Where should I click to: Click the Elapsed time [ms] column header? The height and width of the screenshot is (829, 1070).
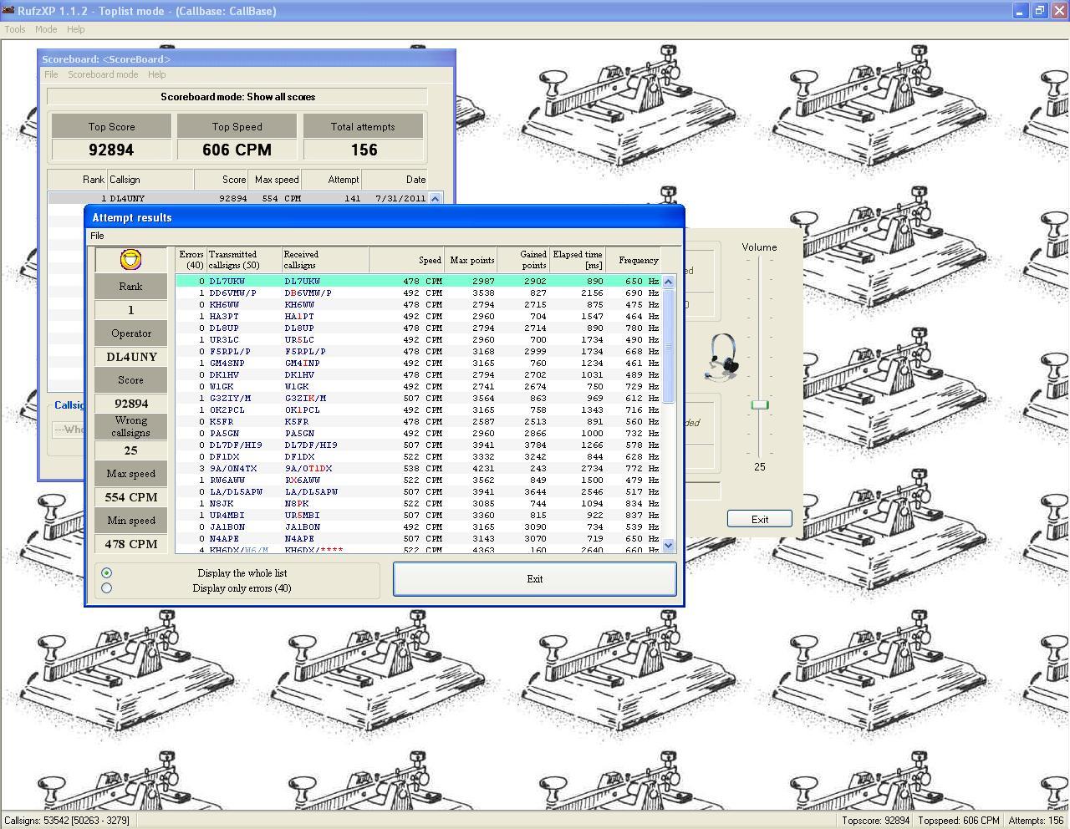coord(578,260)
